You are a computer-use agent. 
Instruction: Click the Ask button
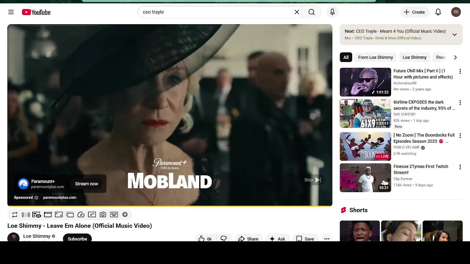point(277,238)
